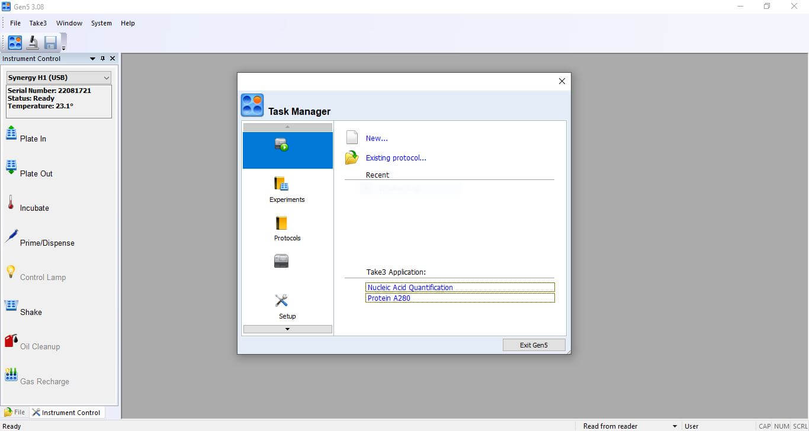Click the Existing protocol... link
The image size is (809, 431).
pyautogui.click(x=396, y=157)
